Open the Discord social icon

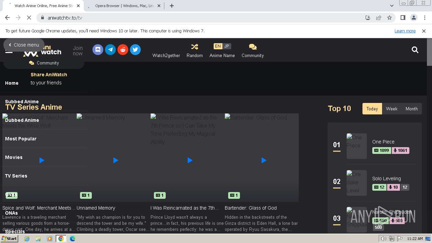click(98, 50)
